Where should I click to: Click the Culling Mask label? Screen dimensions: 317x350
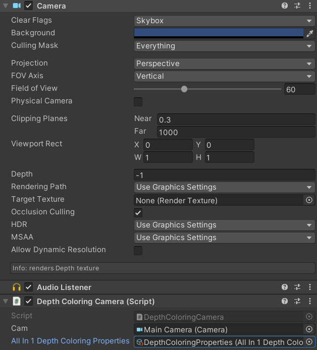pos(35,45)
